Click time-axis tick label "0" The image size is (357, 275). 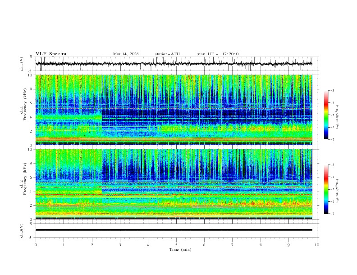pyautogui.click(x=36, y=245)
